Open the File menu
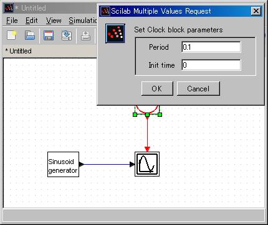268x225 pixels. click(12, 21)
